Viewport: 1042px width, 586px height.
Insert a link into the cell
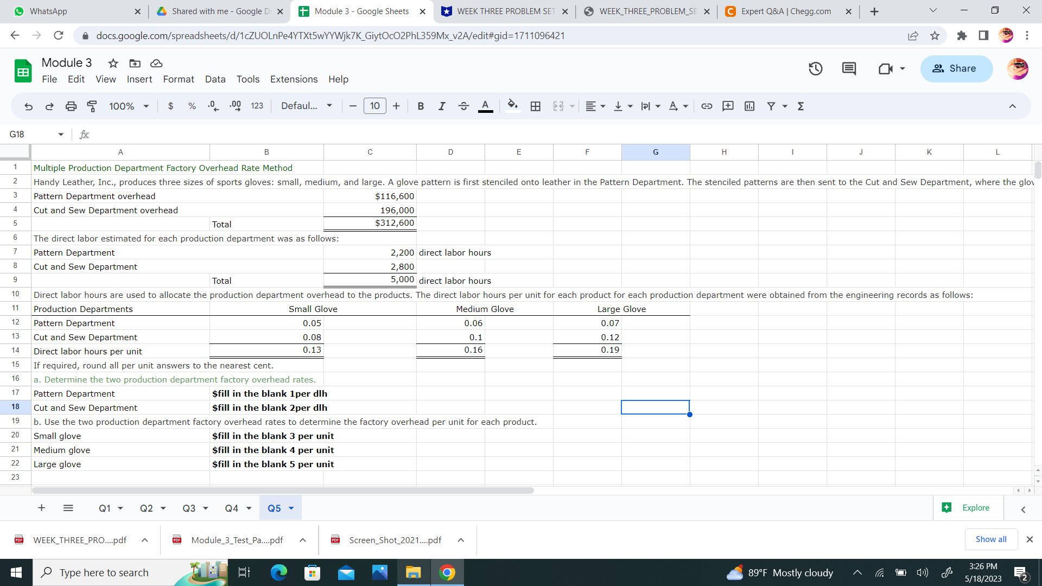click(707, 106)
